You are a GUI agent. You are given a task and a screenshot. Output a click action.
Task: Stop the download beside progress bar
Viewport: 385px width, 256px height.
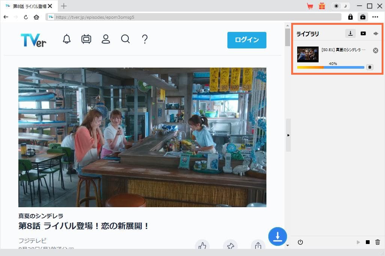[370, 67]
